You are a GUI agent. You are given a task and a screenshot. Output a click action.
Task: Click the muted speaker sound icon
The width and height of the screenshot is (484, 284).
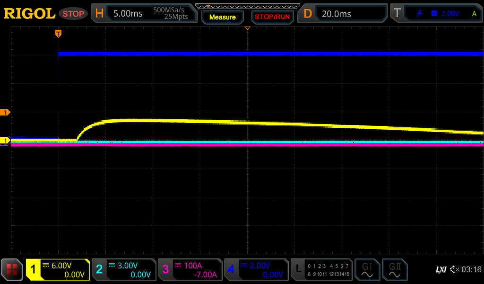tap(454, 270)
